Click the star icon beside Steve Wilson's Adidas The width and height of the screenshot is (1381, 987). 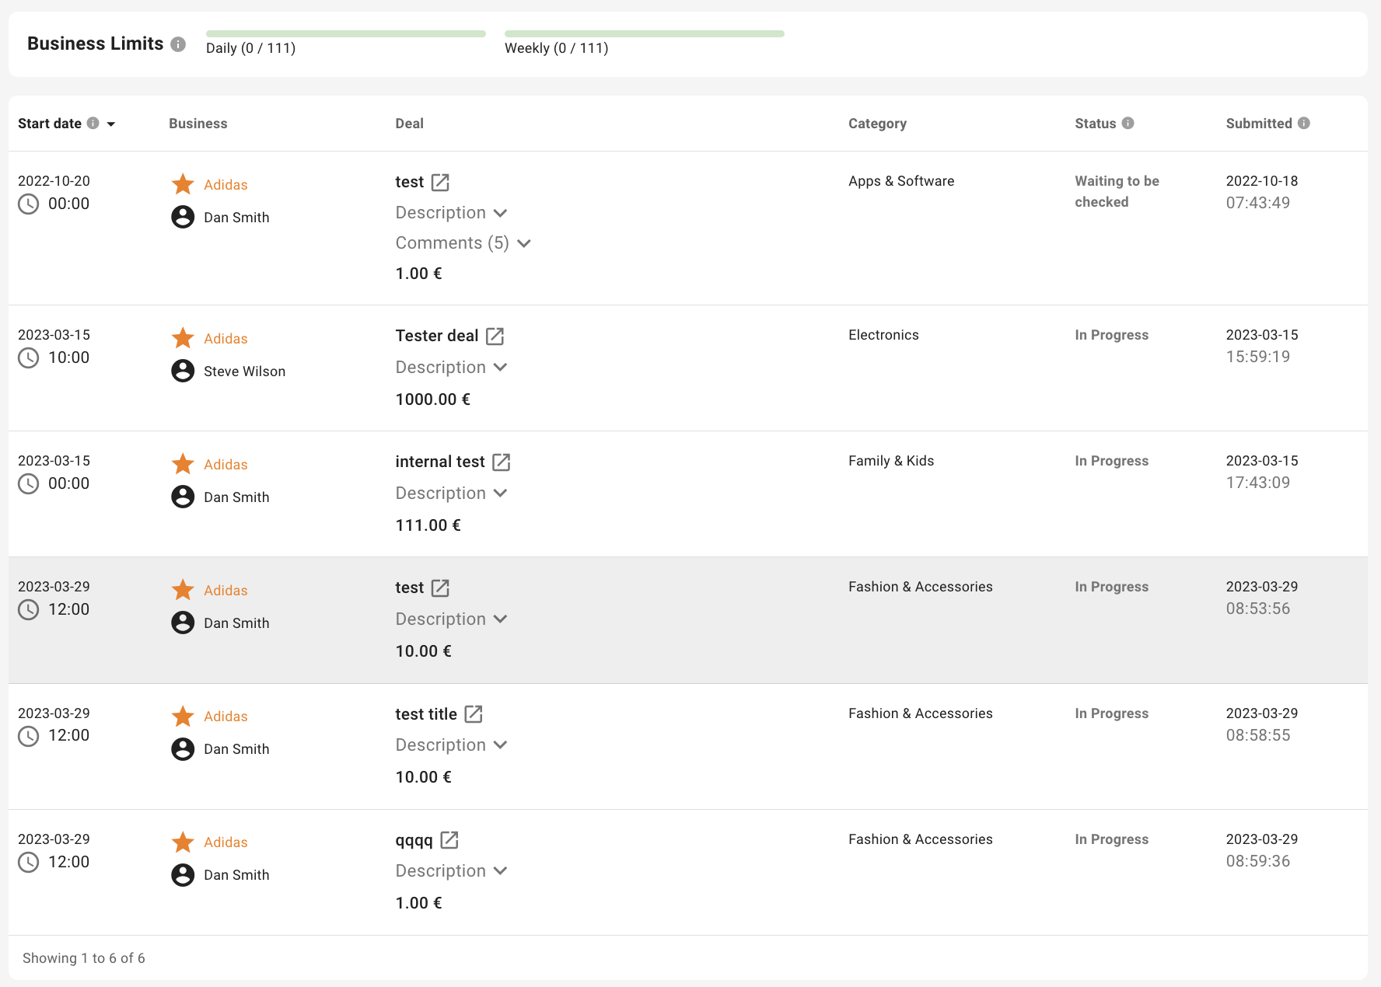(x=183, y=338)
